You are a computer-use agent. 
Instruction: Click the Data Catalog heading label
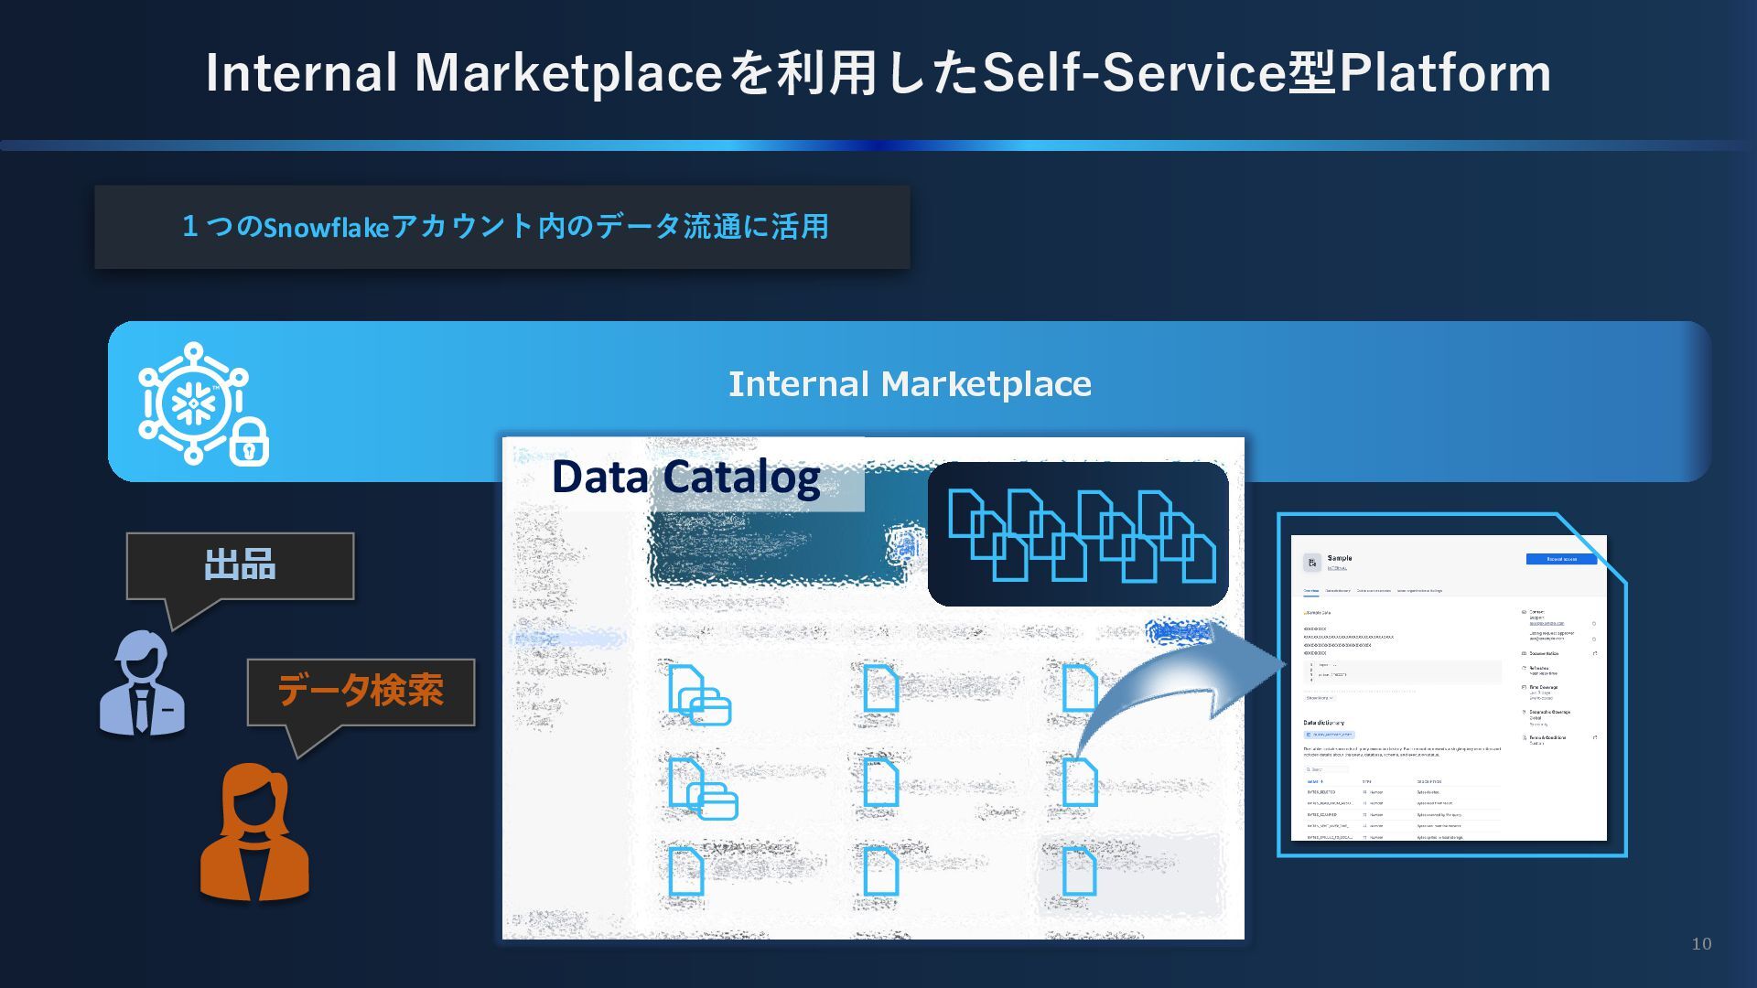click(685, 477)
